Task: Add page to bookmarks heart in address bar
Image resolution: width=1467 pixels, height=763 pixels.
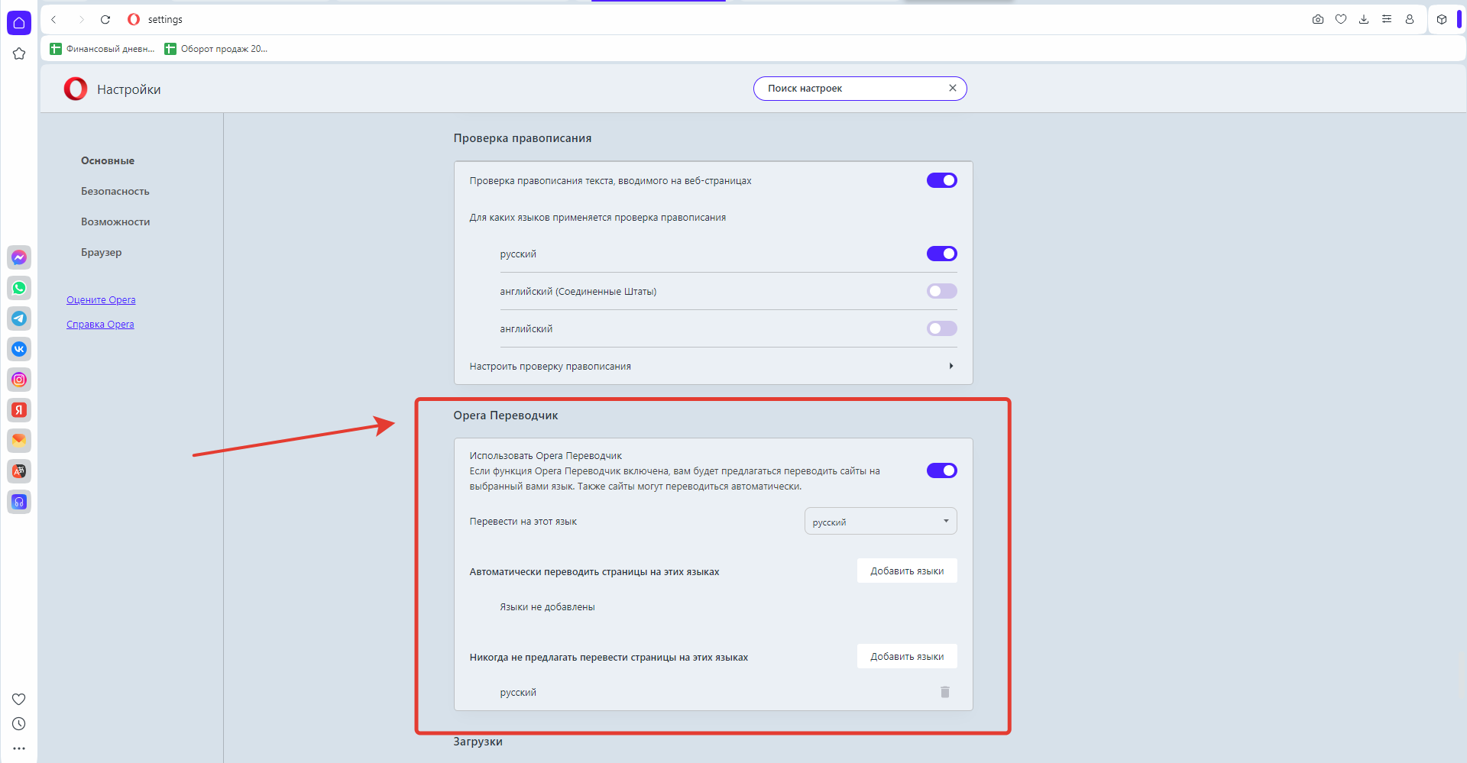Action: coord(1341,20)
